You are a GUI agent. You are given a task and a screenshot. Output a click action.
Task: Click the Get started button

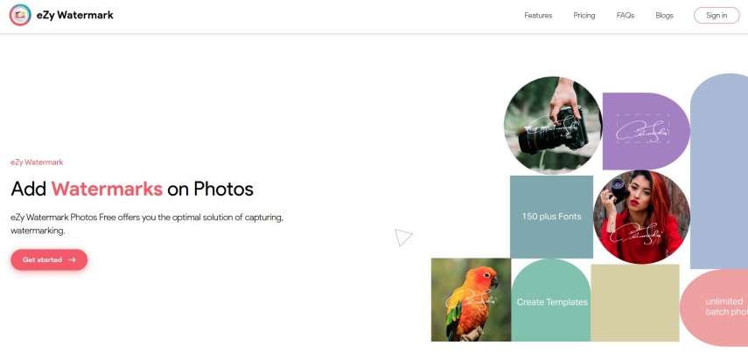click(x=49, y=259)
